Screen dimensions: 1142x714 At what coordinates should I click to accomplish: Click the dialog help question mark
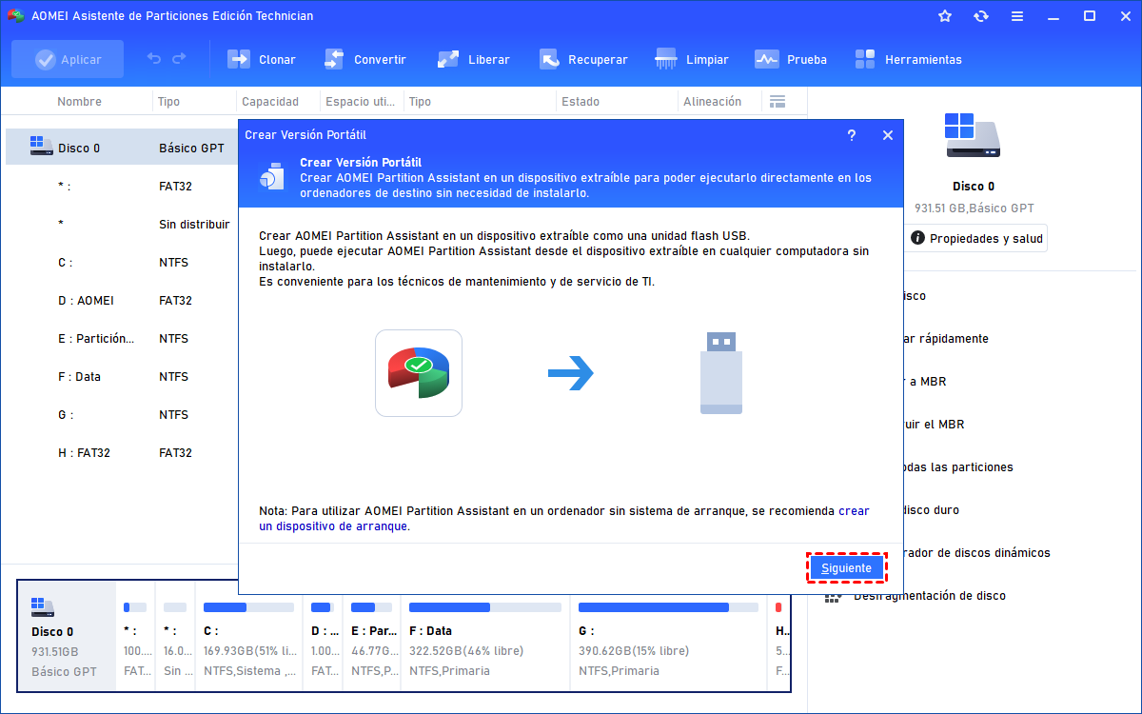(852, 135)
